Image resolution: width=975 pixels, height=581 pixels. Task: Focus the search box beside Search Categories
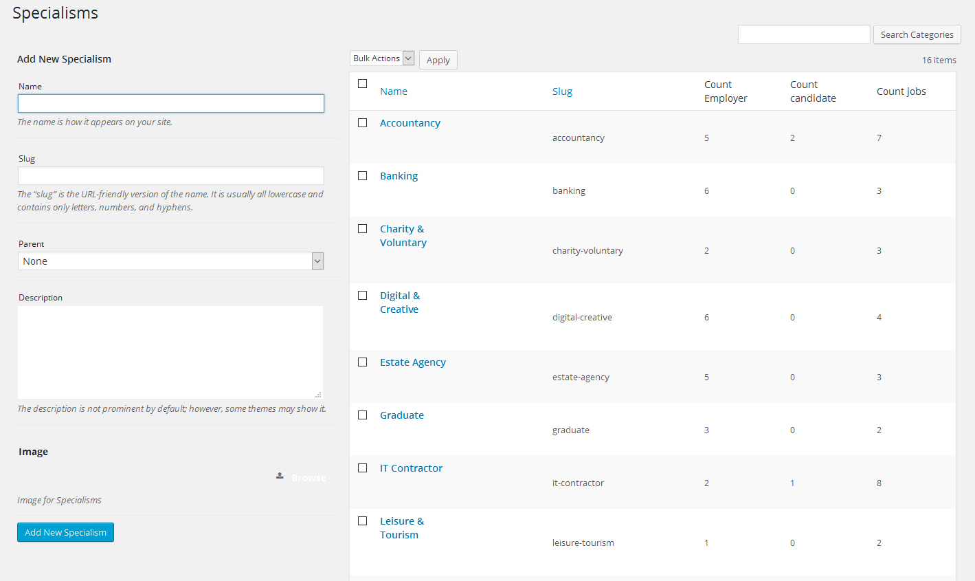[803, 34]
